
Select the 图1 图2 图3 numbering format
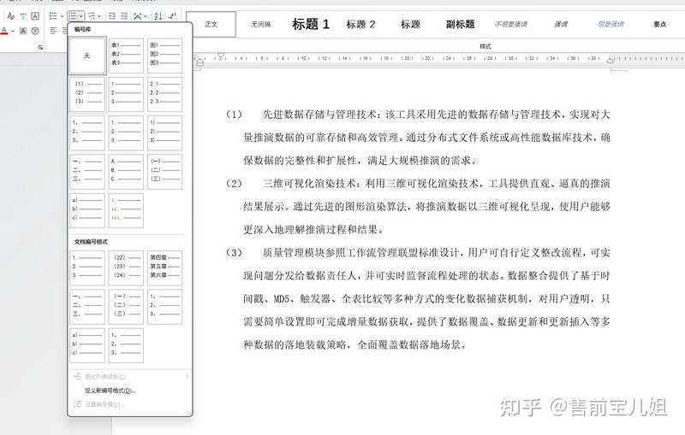pyautogui.click(x=164, y=56)
